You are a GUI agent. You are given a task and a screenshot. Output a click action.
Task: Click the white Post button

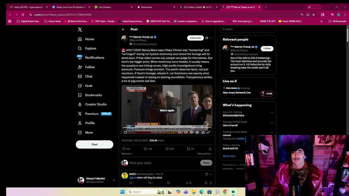[x=94, y=144]
